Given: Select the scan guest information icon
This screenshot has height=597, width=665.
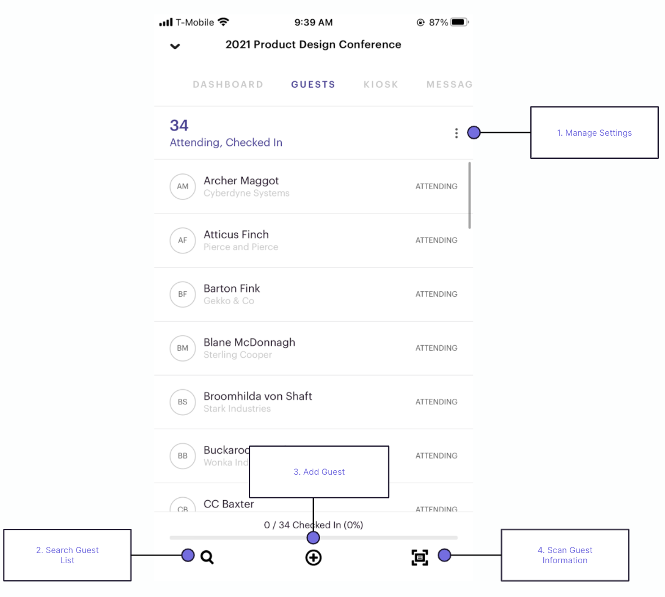Looking at the screenshot, I should coord(420,556).
